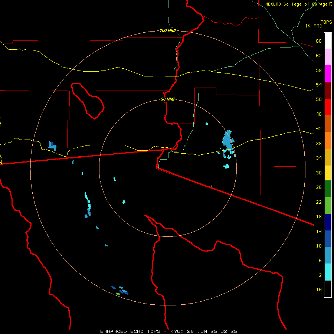Screen dimensions: 334x334
Task: Click the "NEXLAB-College of DuPage" label
Action: 296,4
